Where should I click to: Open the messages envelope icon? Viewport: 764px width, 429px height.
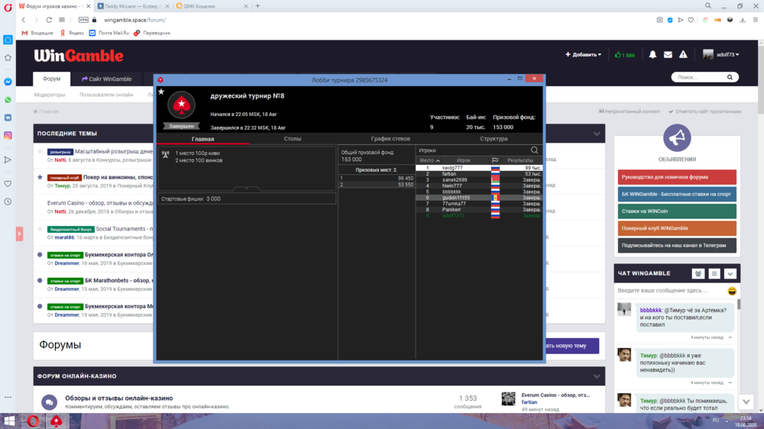click(668, 55)
